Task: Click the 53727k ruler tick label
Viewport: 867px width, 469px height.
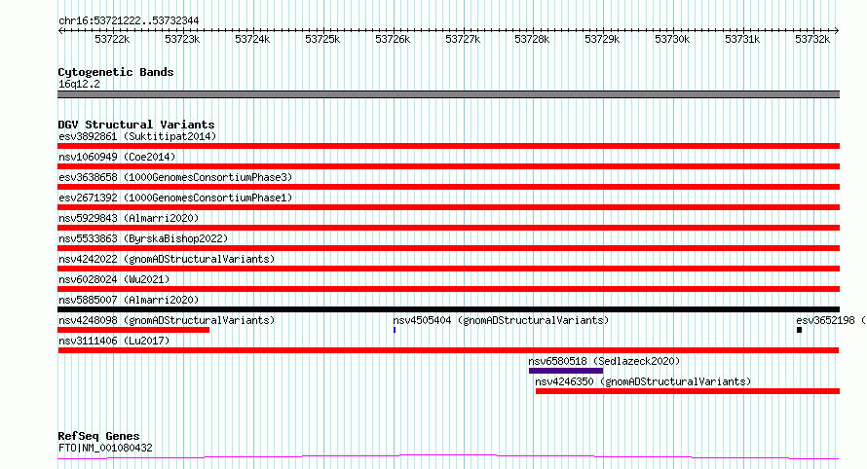Action: pyautogui.click(x=463, y=39)
